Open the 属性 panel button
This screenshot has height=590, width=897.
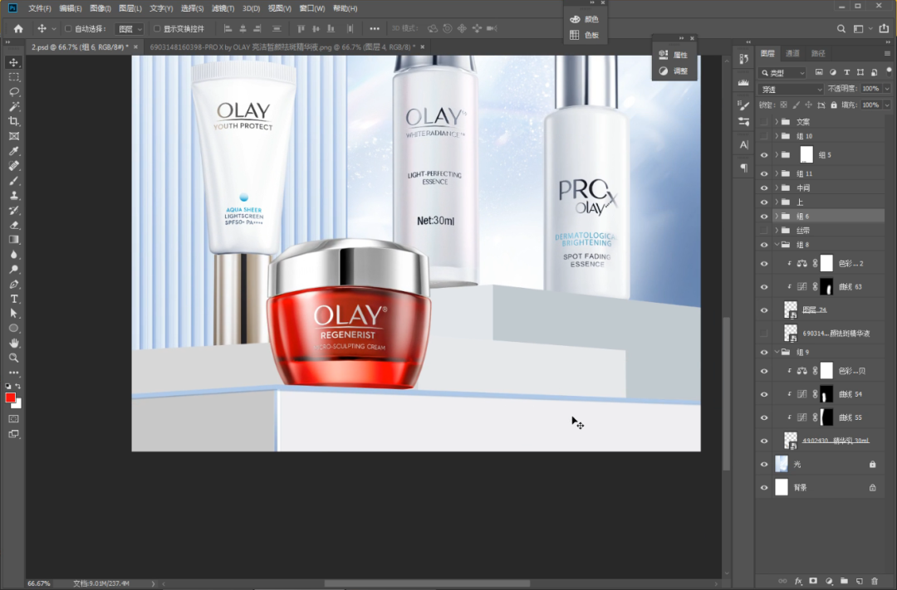(674, 55)
